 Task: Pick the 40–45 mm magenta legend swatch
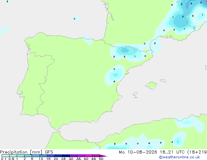pyautogui.click(x=88, y=156)
